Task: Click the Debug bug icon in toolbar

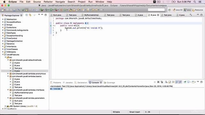Action: pos(46,10)
